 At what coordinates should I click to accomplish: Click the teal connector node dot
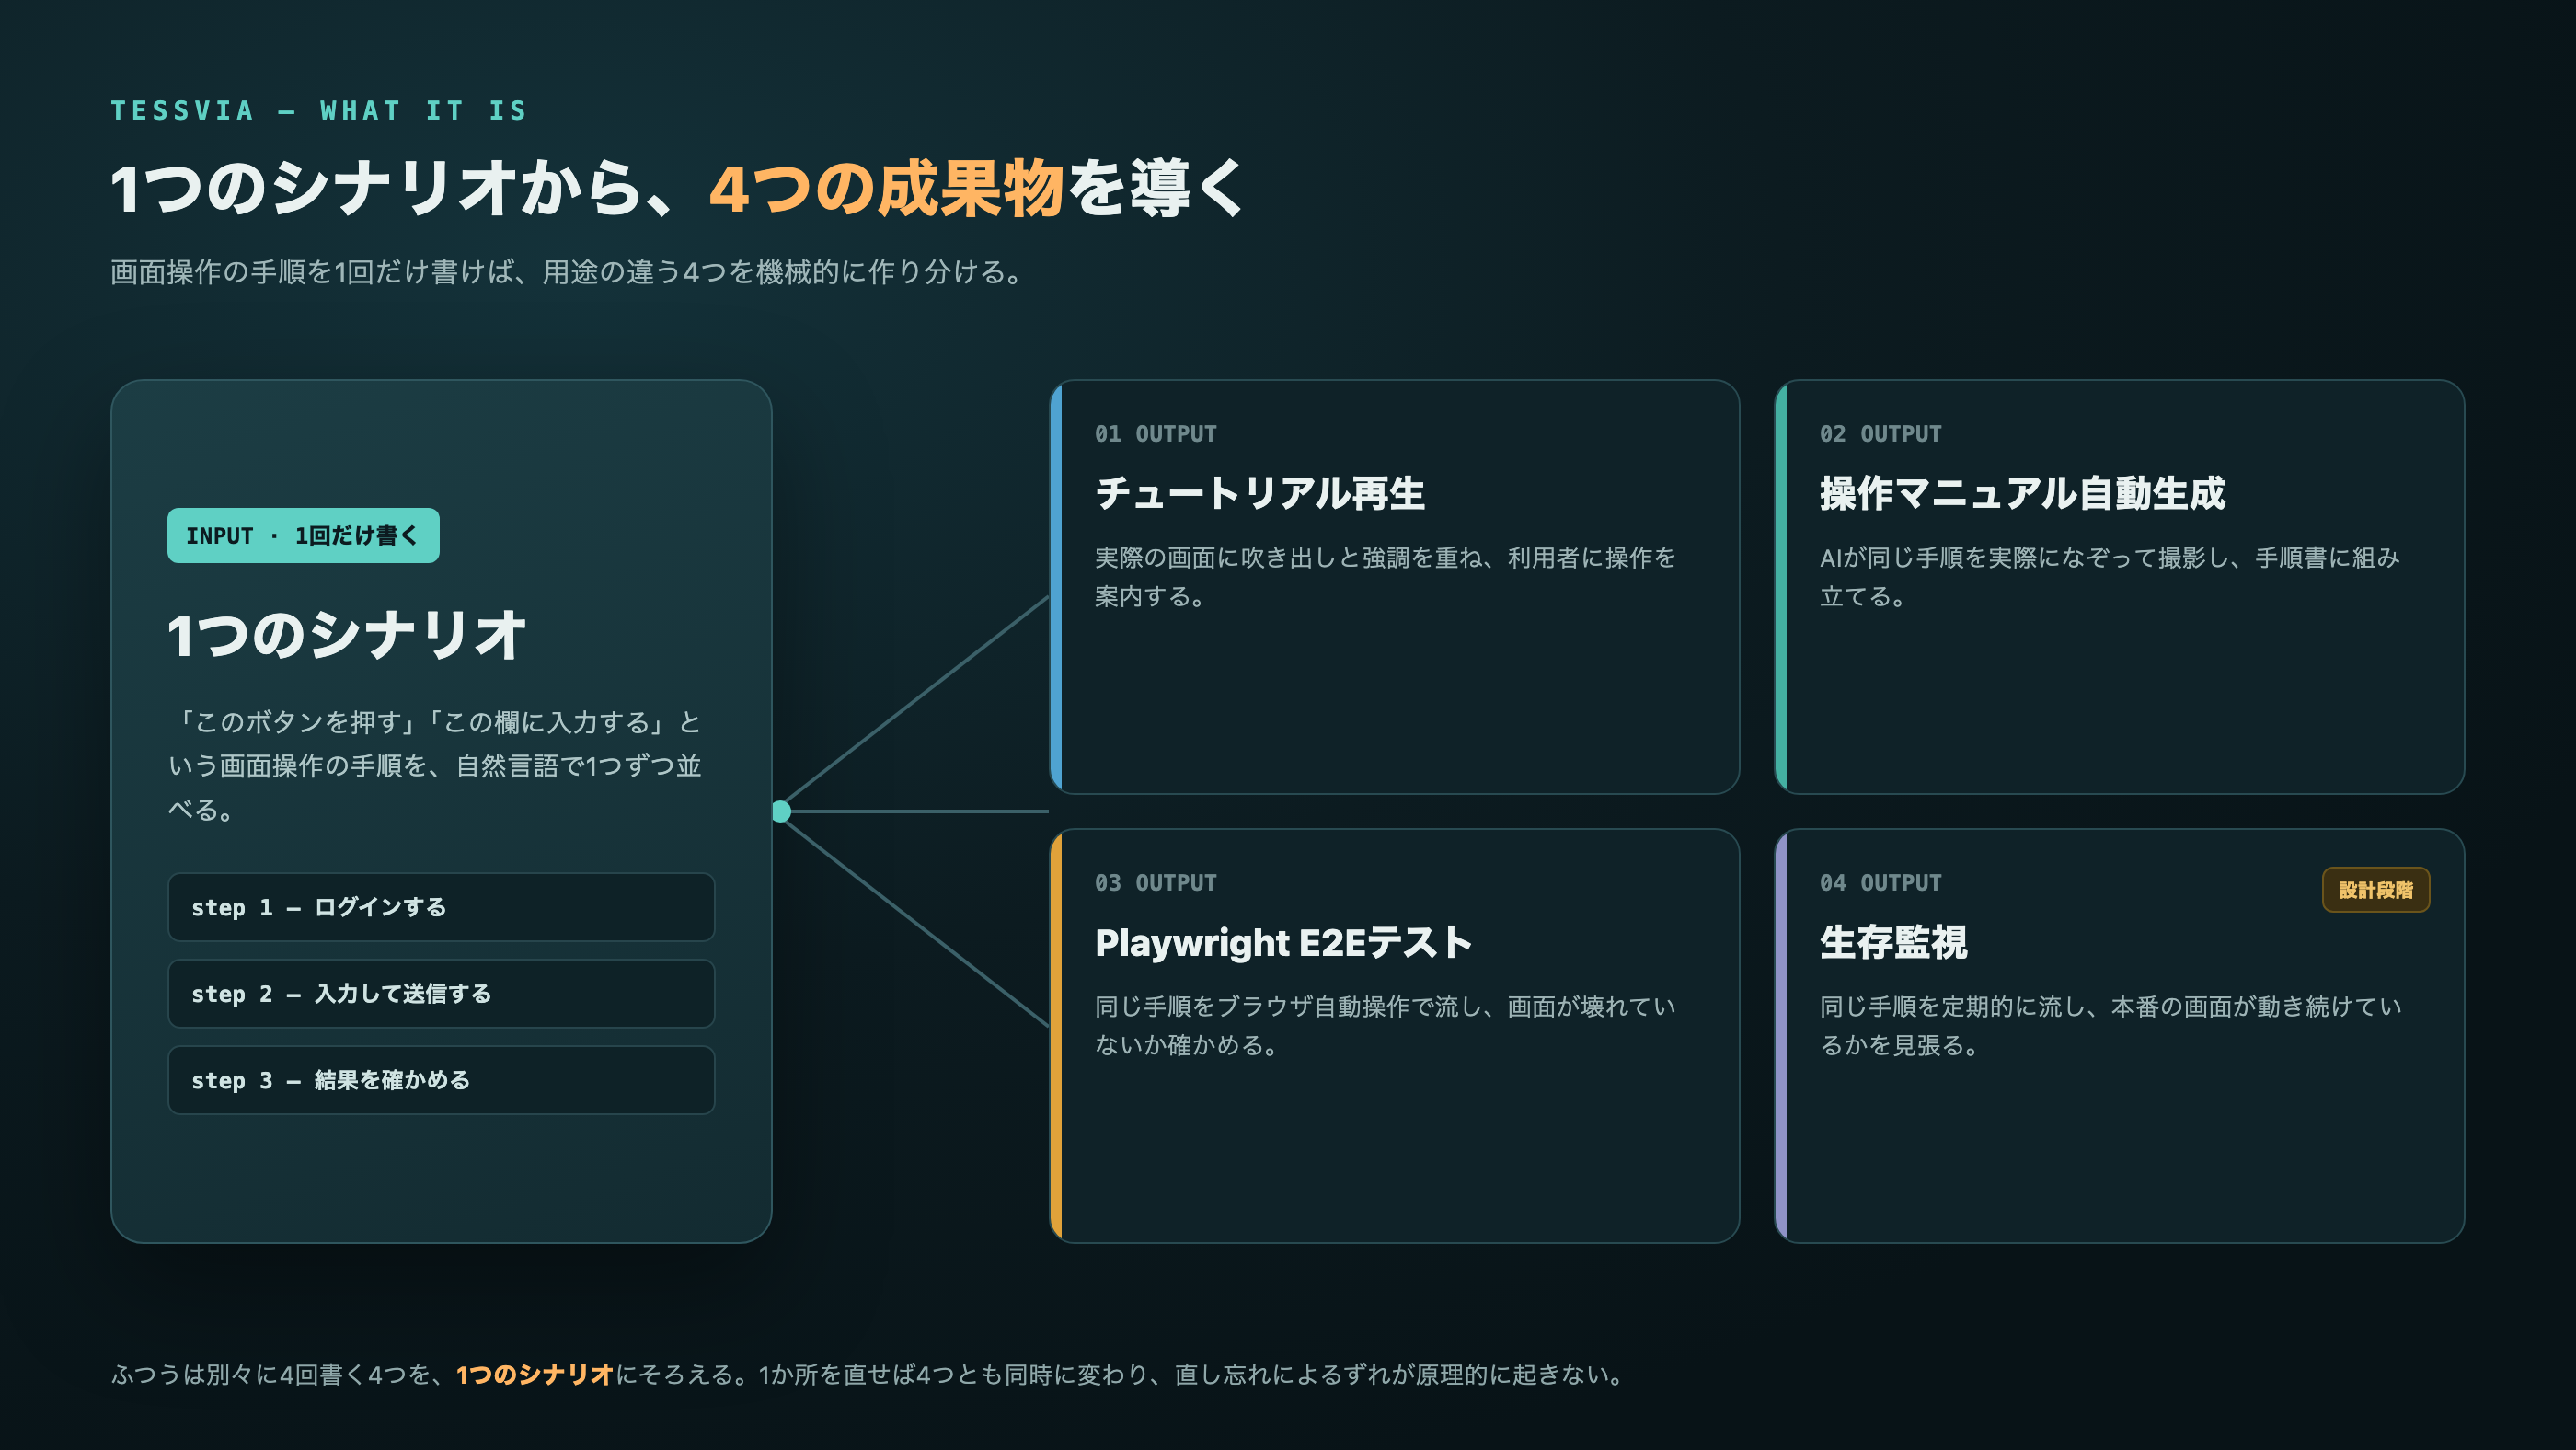click(x=781, y=811)
